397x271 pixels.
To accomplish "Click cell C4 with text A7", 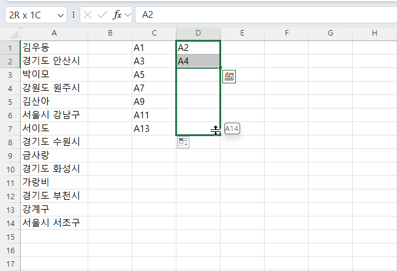I will click(154, 88).
